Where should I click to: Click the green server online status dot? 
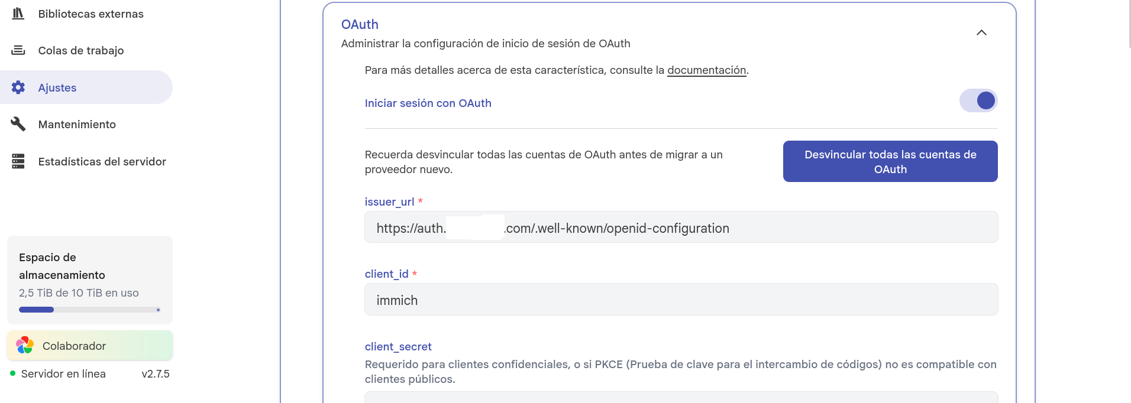(12, 373)
